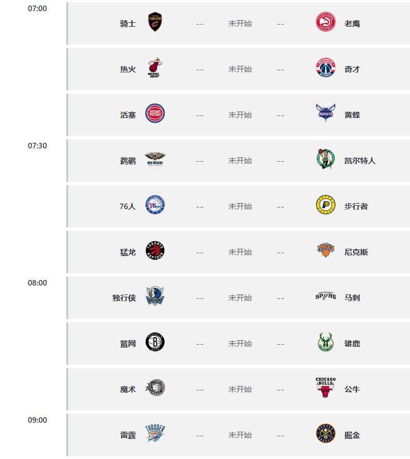Open the Washington Wizards logo
Viewport: 410px width, 459px height.
click(x=326, y=69)
